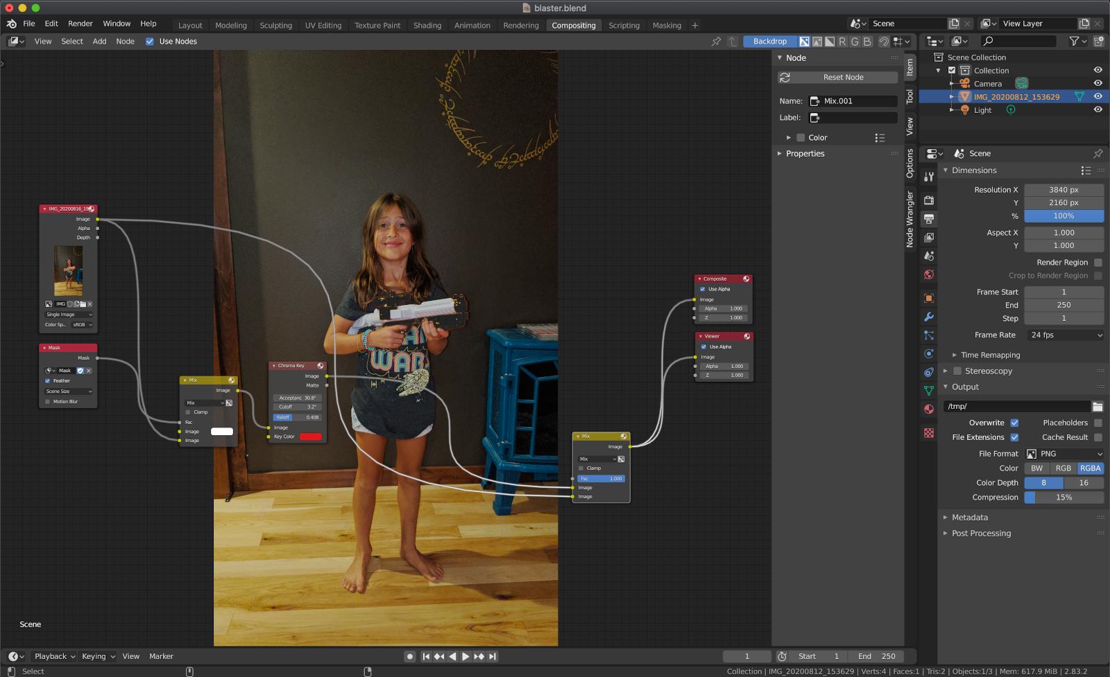Click new collection icon in Outliner
This screenshot has width=1110, height=677.
point(1098,42)
